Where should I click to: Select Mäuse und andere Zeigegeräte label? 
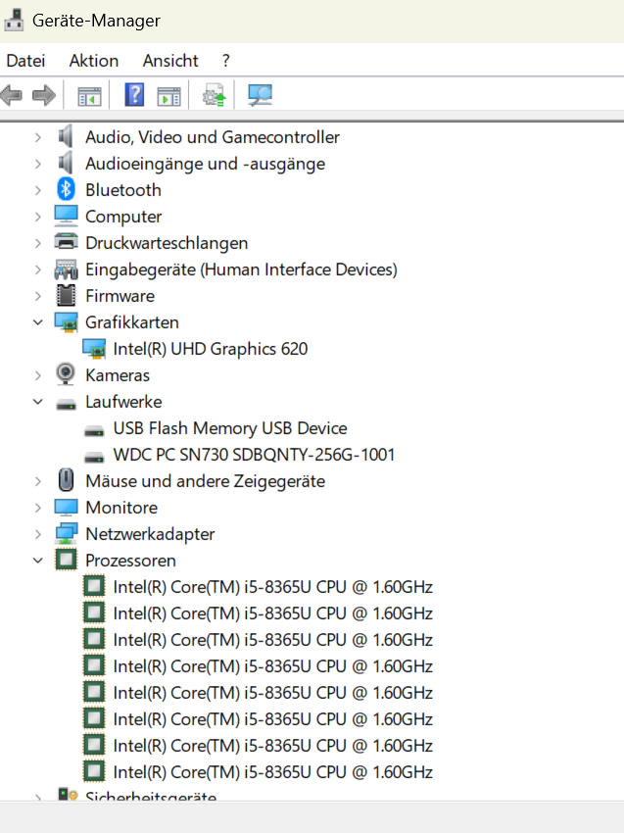point(205,481)
